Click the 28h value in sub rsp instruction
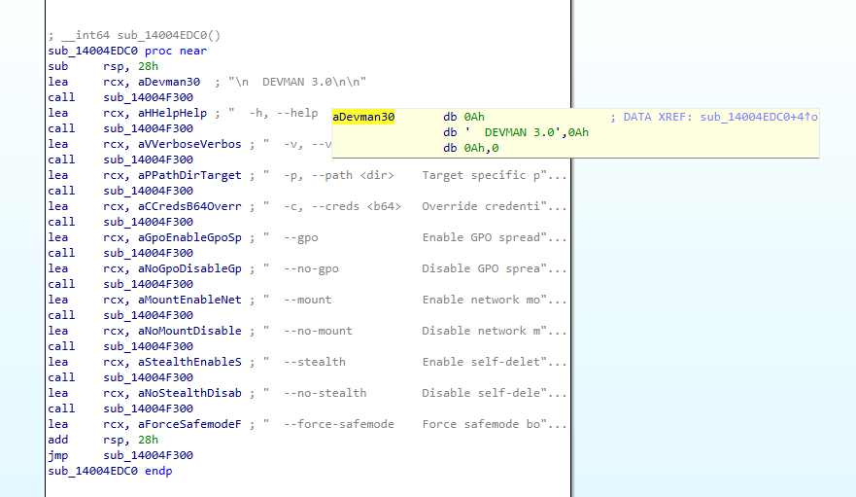The height and width of the screenshot is (497, 856). [120, 66]
